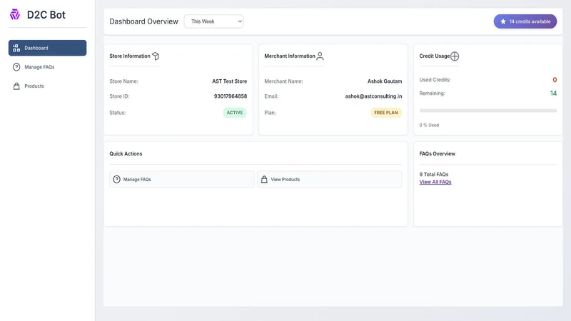Click the FAQs Overview heading
The image size is (571, 321).
437,153
